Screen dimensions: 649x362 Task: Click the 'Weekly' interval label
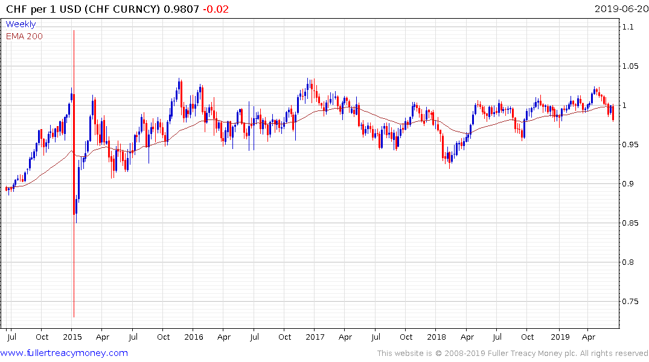point(21,24)
